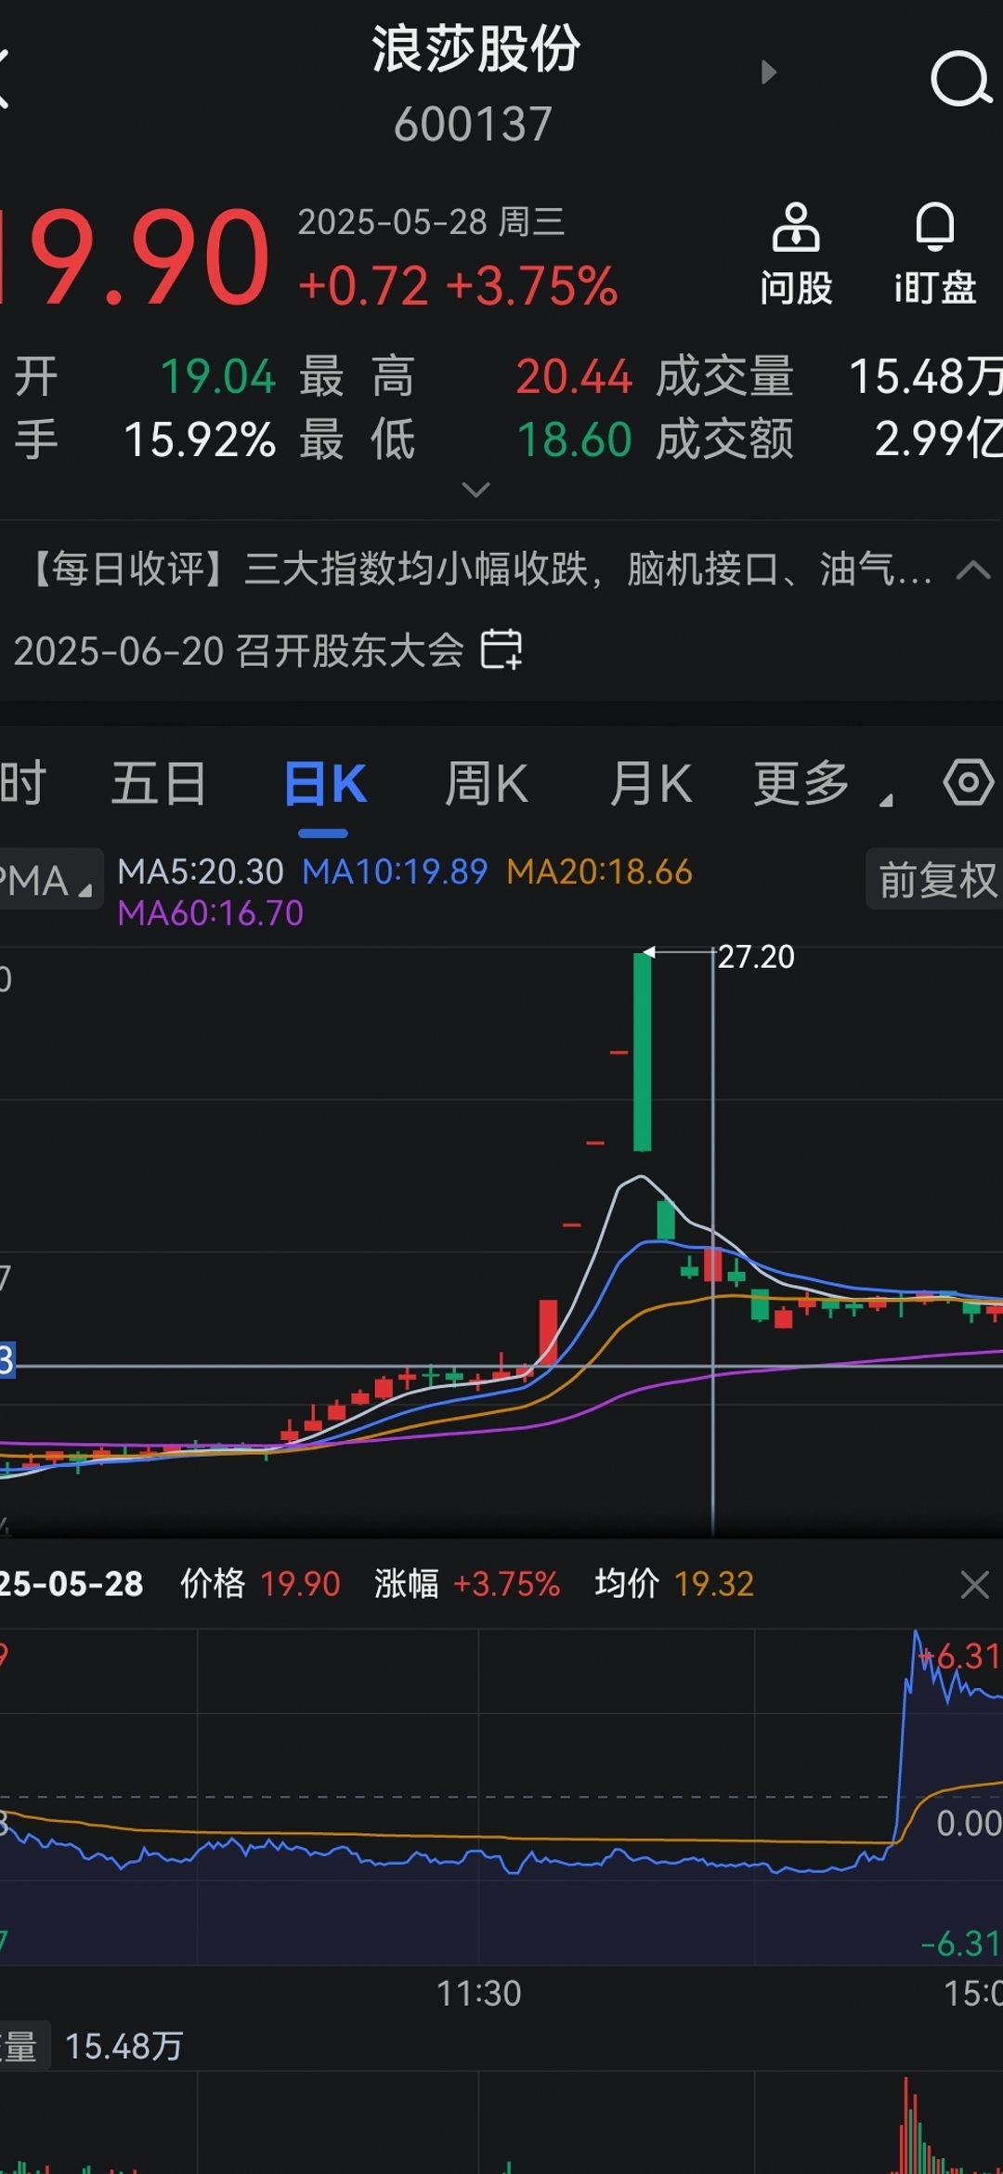This screenshot has height=2174, width=1003.
Task: Open chart settings hexagon icon
Action: click(x=969, y=781)
